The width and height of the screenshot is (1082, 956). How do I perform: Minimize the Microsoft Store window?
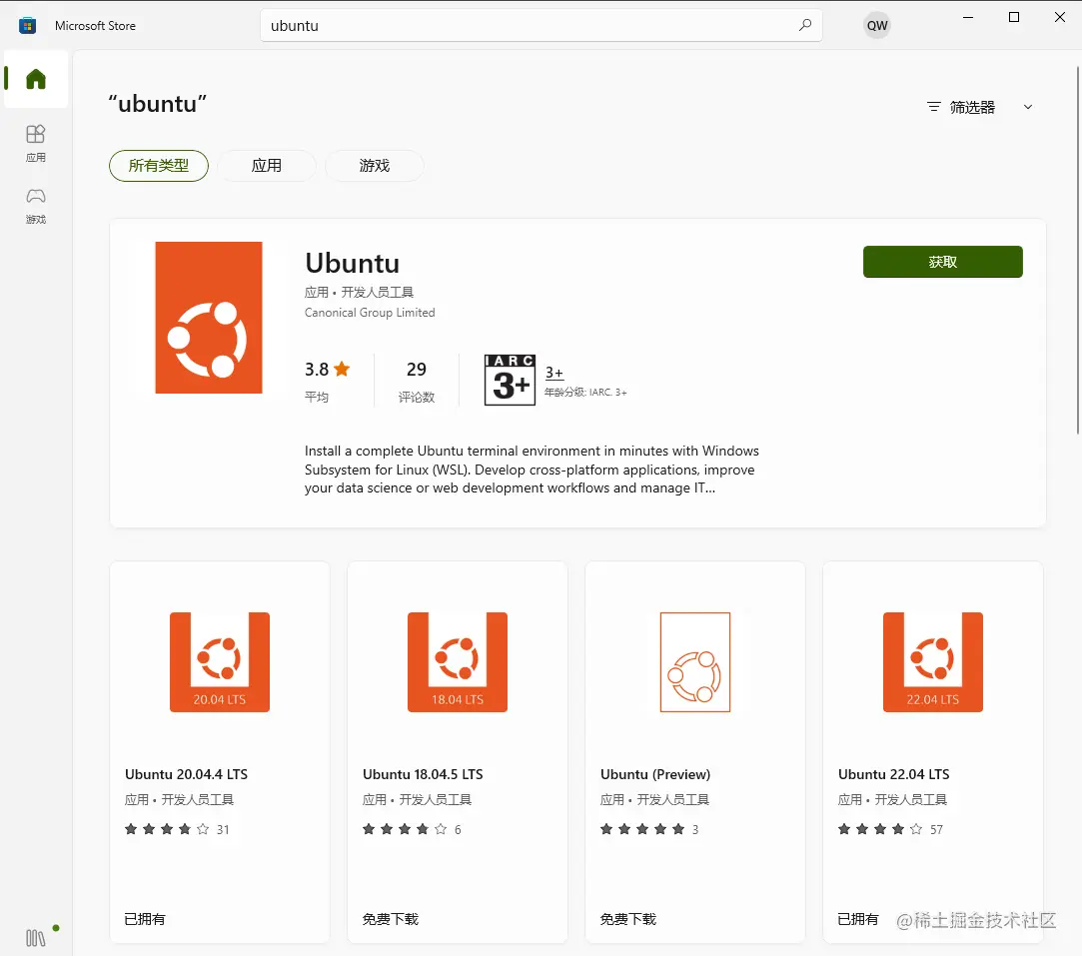[x=968, y=17]
